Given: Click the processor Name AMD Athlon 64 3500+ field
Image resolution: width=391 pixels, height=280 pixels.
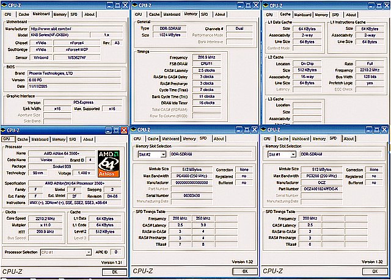Looking at the screenshot, I should tap(62, 153).
